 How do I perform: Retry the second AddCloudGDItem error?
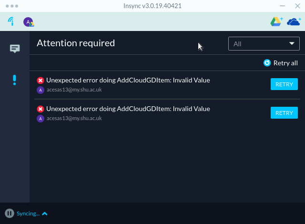(284, 113)
